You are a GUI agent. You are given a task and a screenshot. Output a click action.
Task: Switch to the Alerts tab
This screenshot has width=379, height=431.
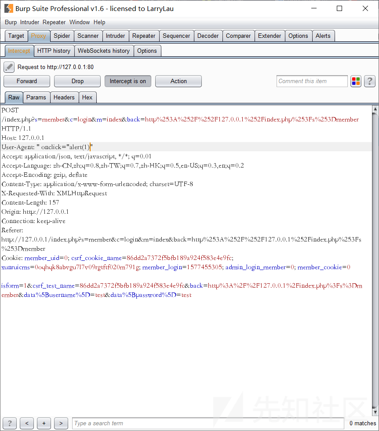click(x=323, y=36)
